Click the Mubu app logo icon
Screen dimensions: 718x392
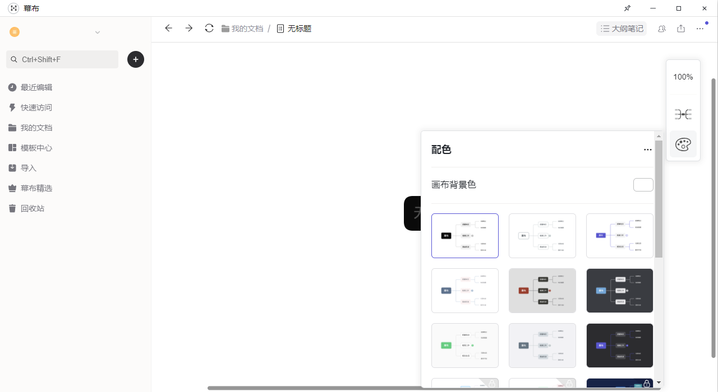pyautogui.click(x=13, y=8)
